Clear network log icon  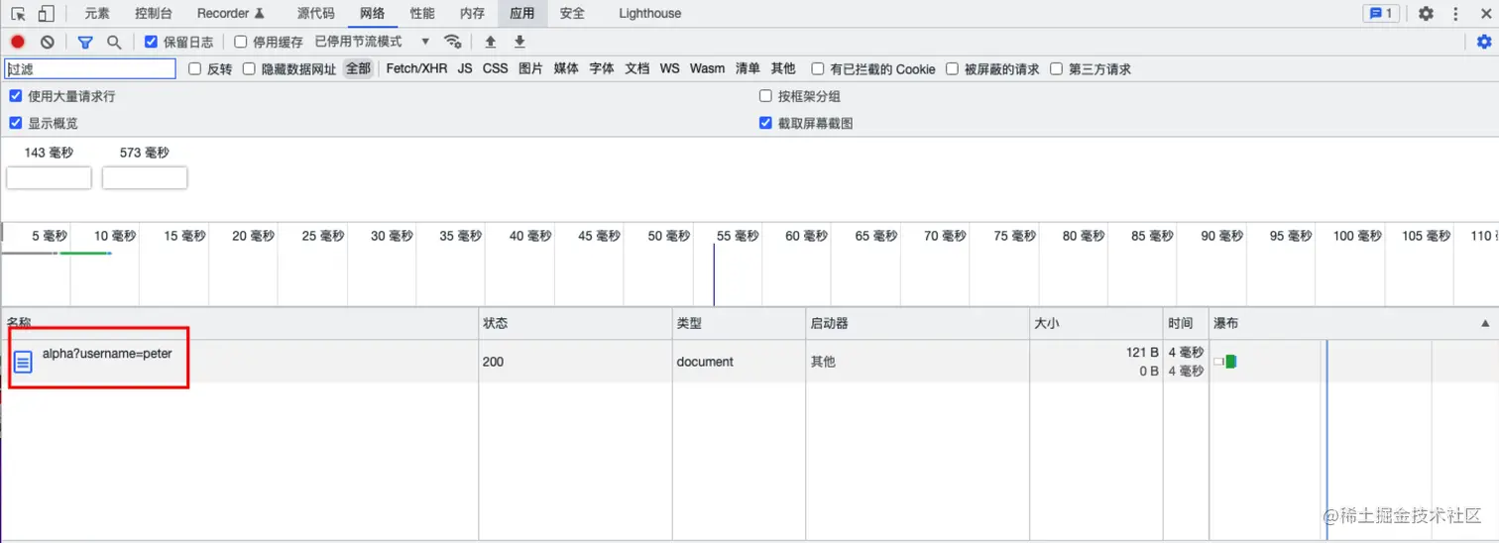coord(48,42)
